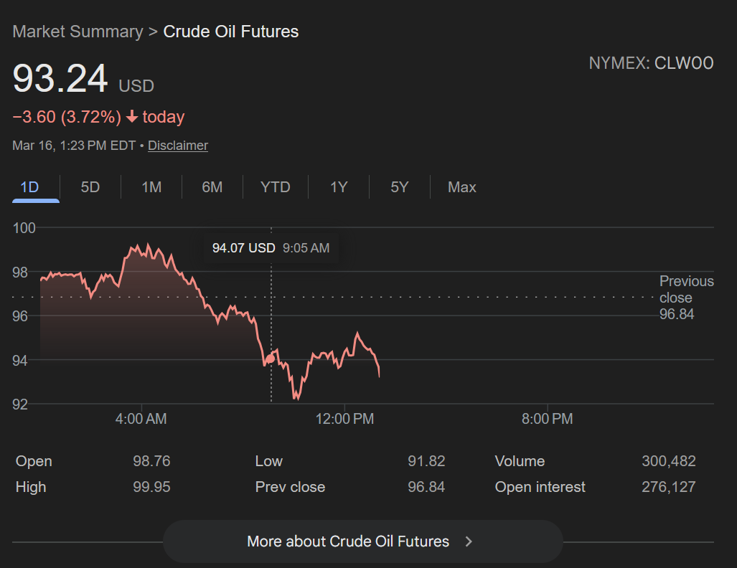737x568 pixels.
Task: Select the 6M time range tab
Action: click(212, 187)
